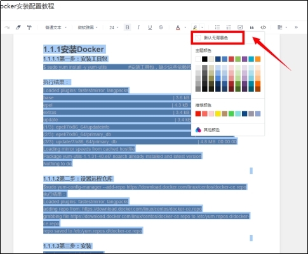The height and width of the screenshot is (254, 308).
Task: Pick the green theme color swatch
Action: (x=238, y=59)
